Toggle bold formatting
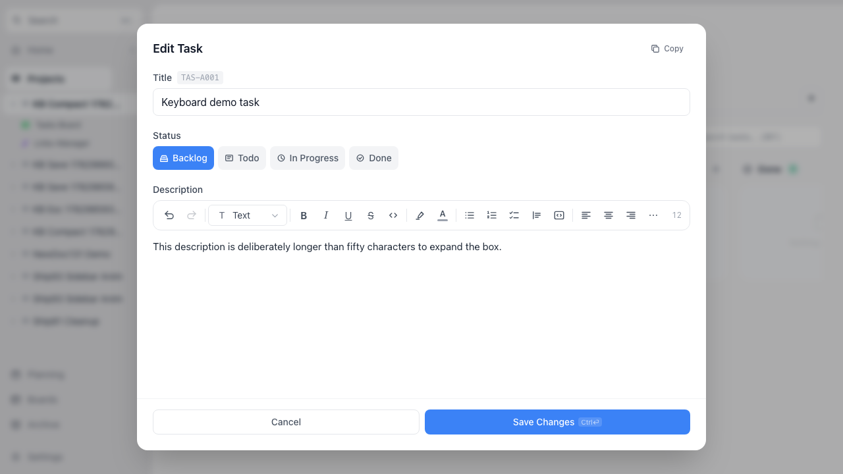Image resolution: width=843 pixels, height=474 pixels. [x=304, y=215]
